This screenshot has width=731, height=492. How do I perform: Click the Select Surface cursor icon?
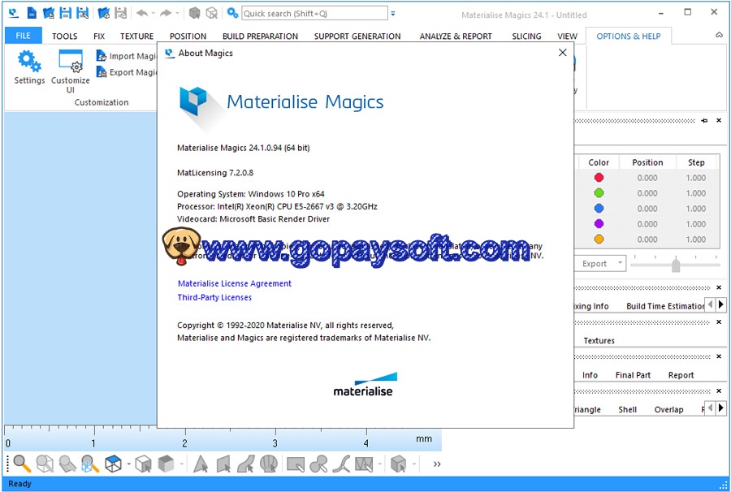click(245, 464)
